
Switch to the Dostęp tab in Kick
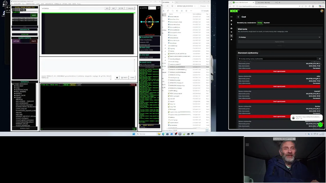260,23
